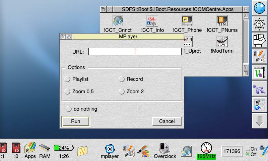Choose the Zoom 0,5 option
Image resolution: width=268 pixels, height=161 pixels.
(68, 91)
